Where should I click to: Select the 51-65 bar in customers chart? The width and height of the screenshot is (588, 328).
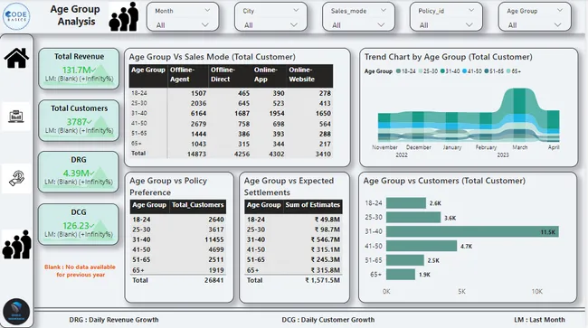tap(405, 260)
